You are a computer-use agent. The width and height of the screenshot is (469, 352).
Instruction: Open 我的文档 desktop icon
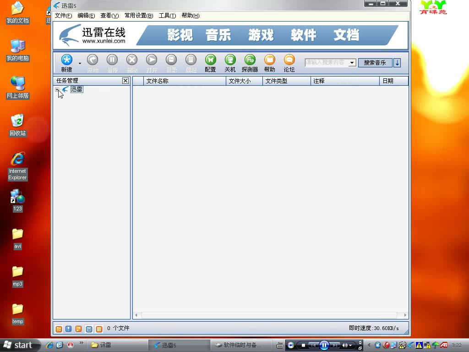[18, 12]
